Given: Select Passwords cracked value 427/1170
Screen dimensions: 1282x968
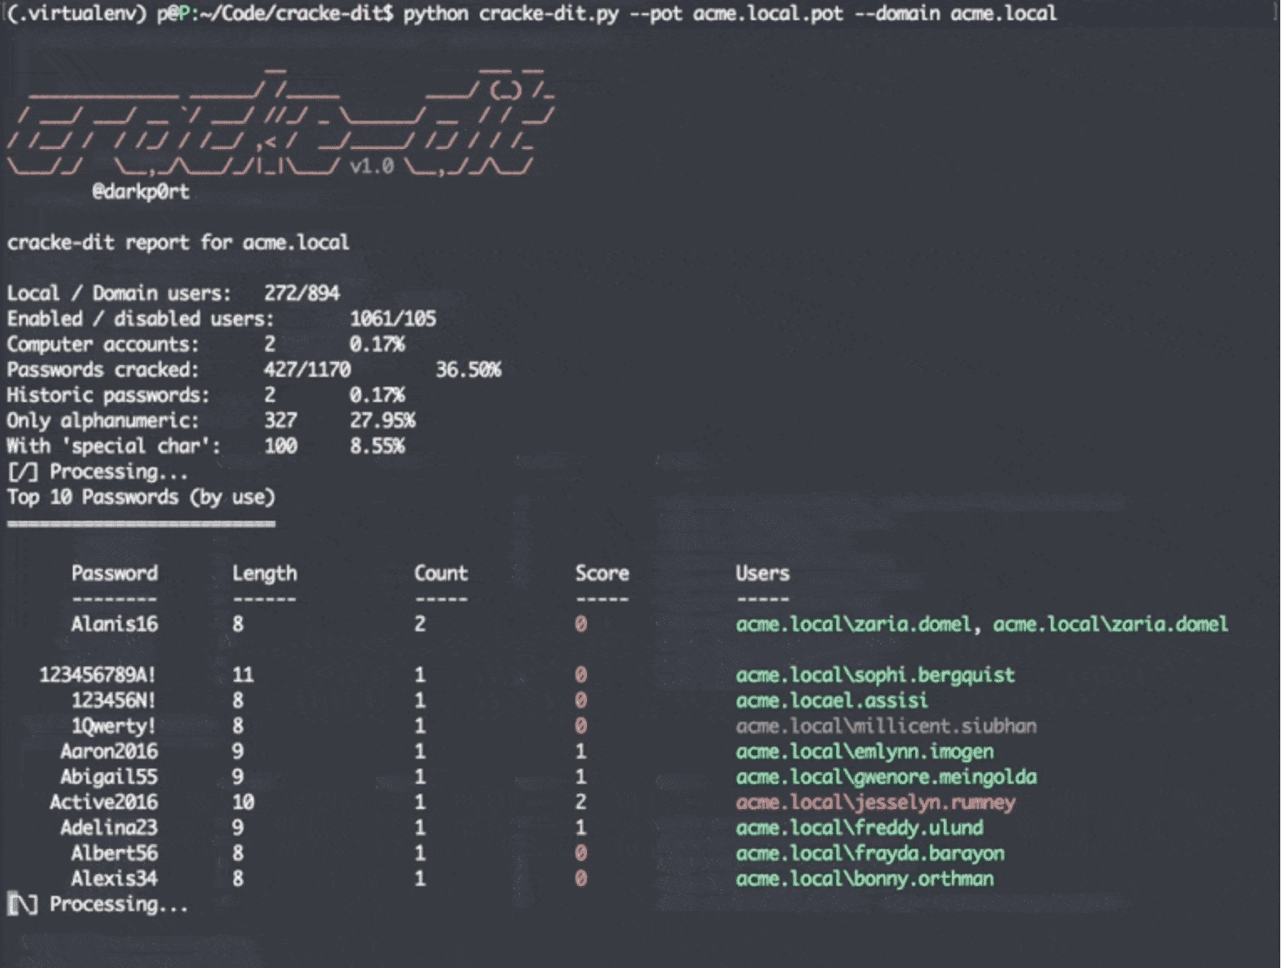Looking at the screenshot, I should tap(307, 369).
